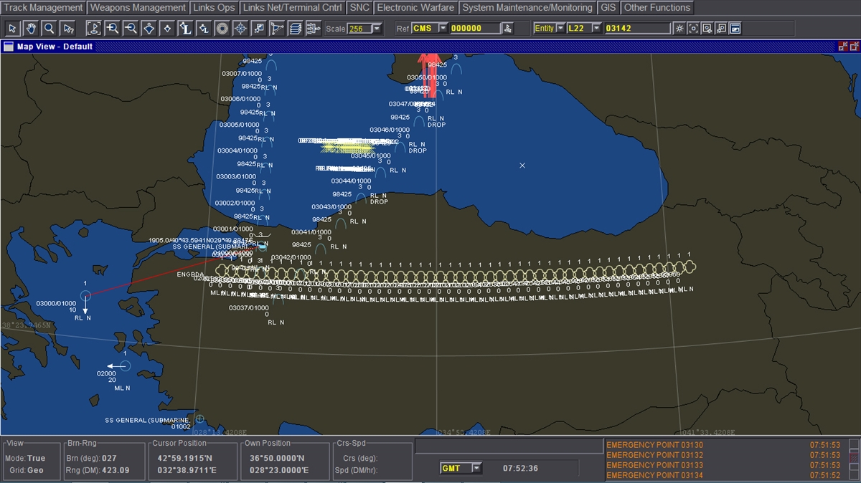Click the entity number field 03142

[636, 29]
